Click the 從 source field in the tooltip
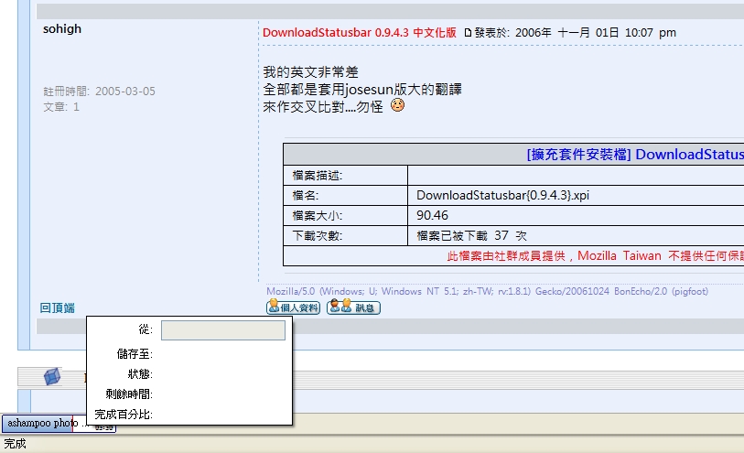Viewport: 744px width, 453px height. 222,330
